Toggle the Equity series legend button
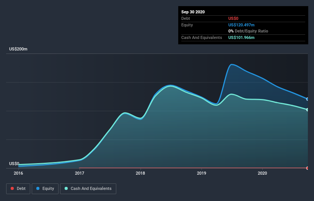Screen dimensions: 314x201 click(x=45, y=189)
